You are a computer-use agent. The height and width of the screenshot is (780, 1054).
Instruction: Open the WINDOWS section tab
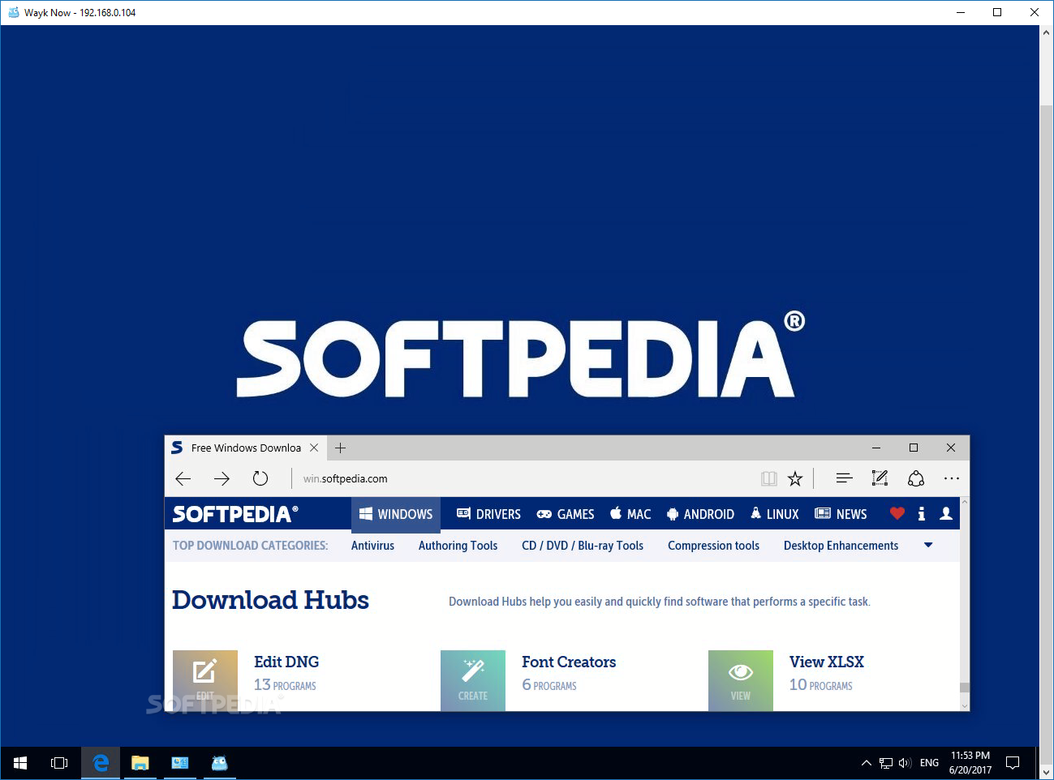396,514
